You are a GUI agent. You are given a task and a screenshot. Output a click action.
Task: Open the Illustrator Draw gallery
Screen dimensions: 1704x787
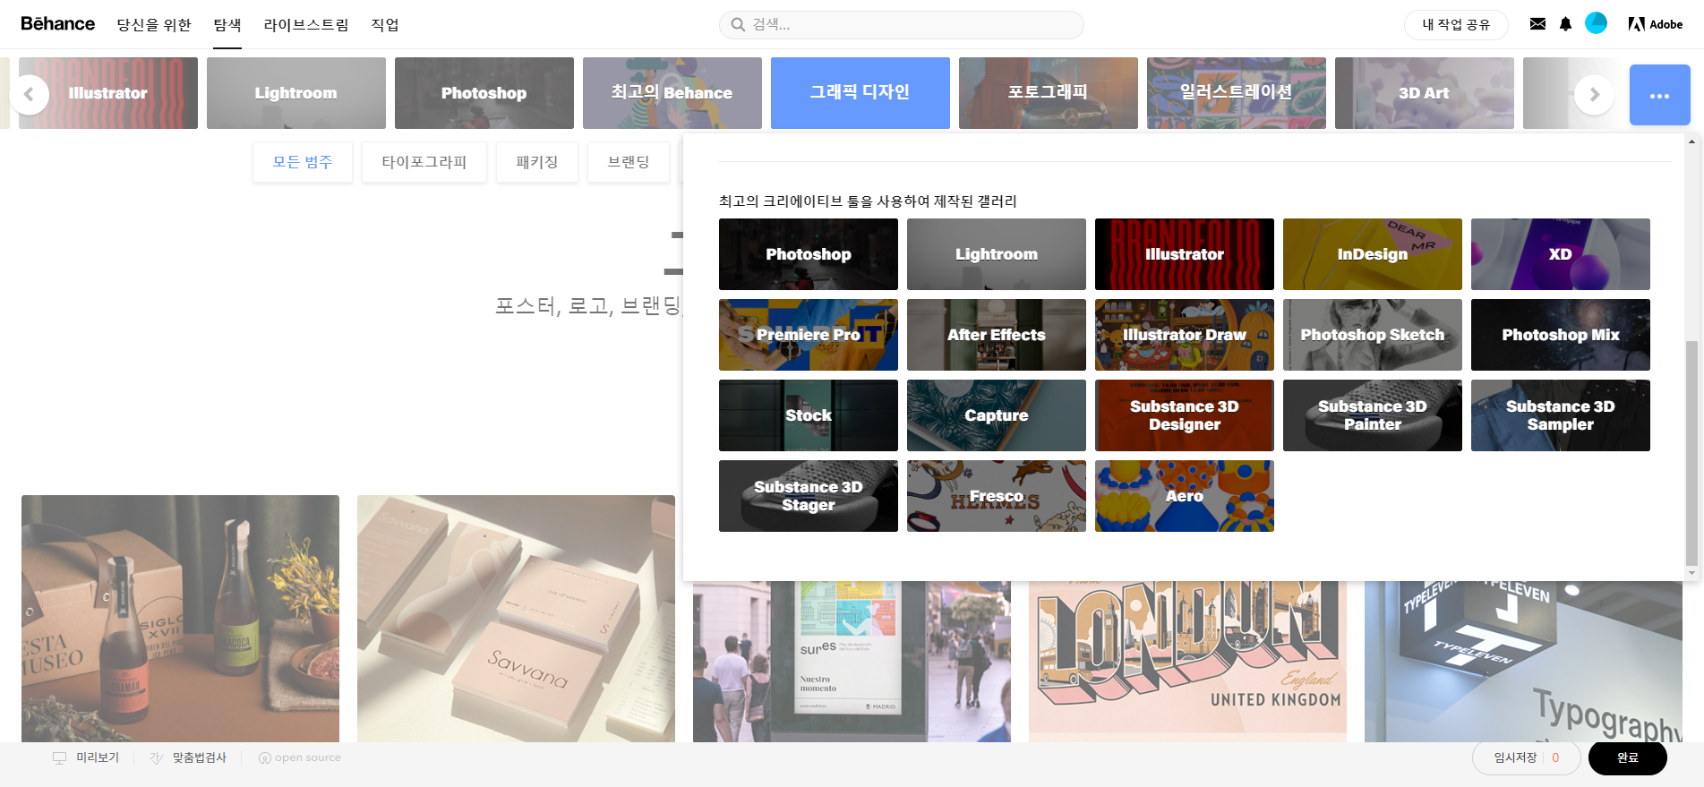pos(1185,335)
